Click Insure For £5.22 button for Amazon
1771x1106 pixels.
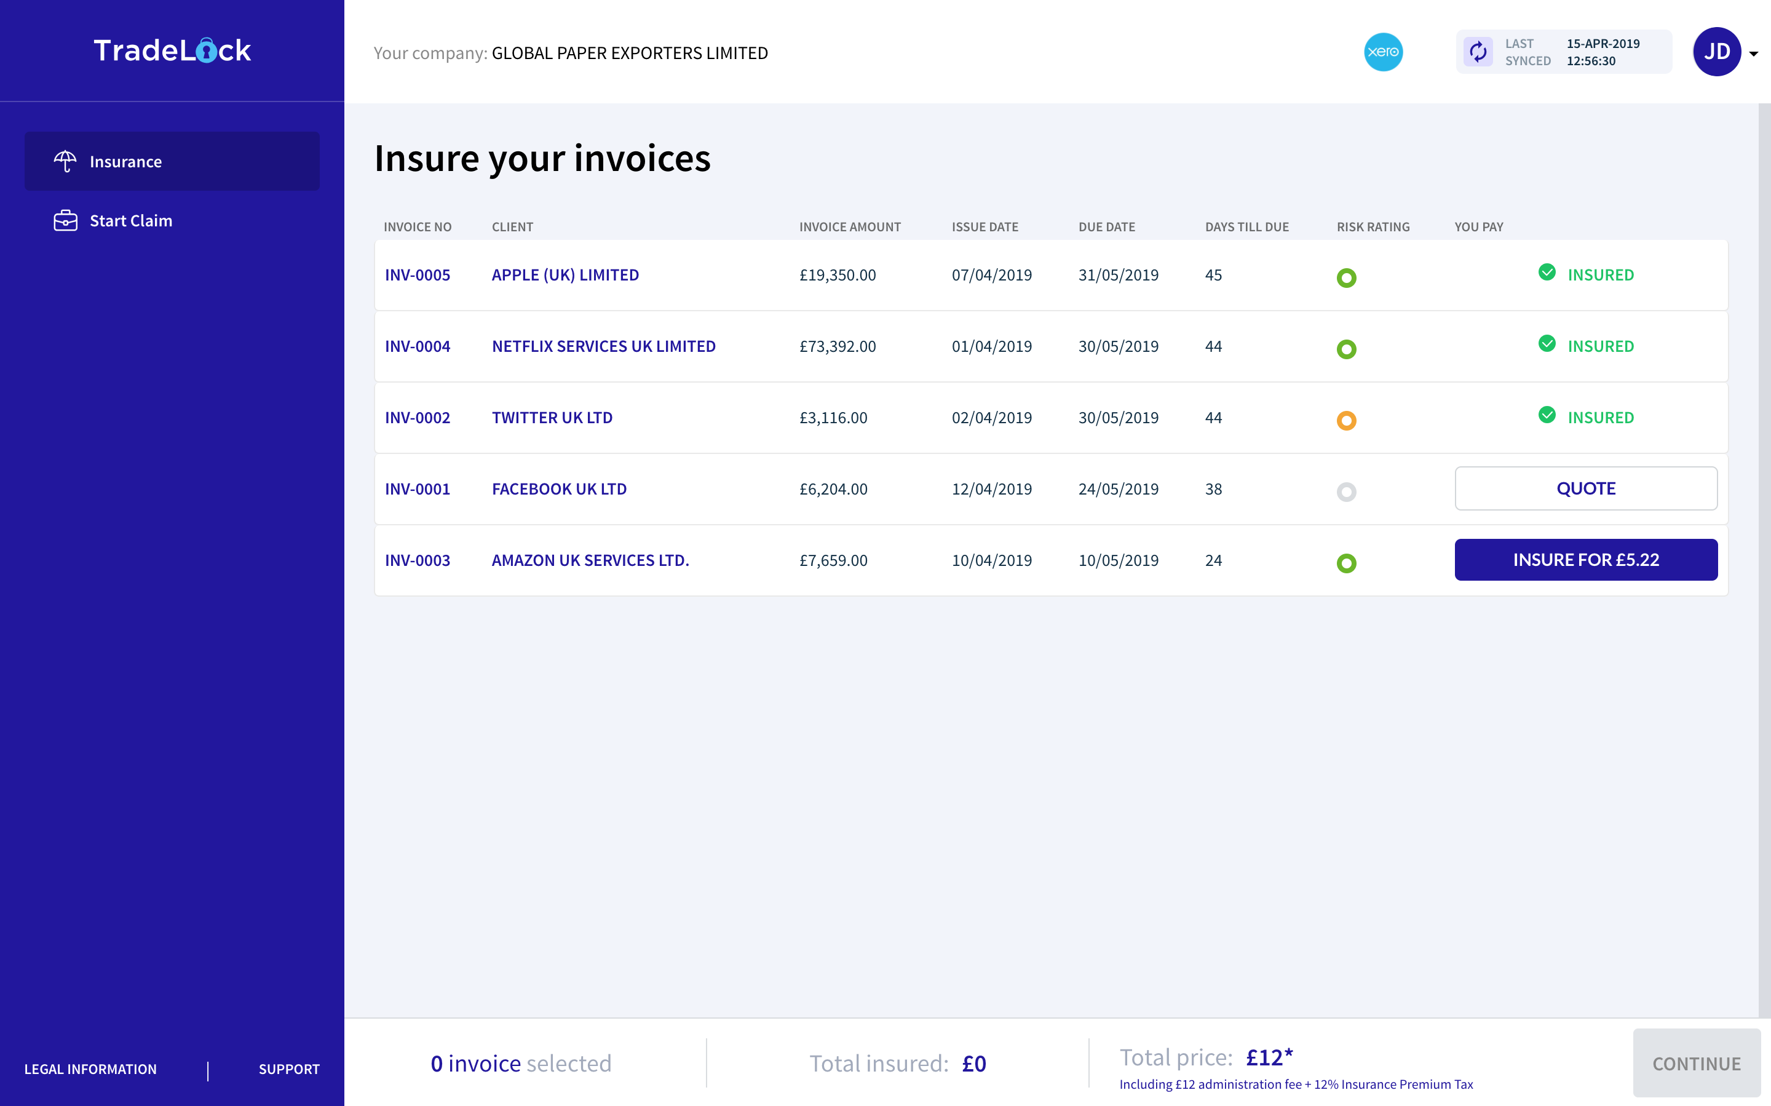click(x=1585, y=558)
